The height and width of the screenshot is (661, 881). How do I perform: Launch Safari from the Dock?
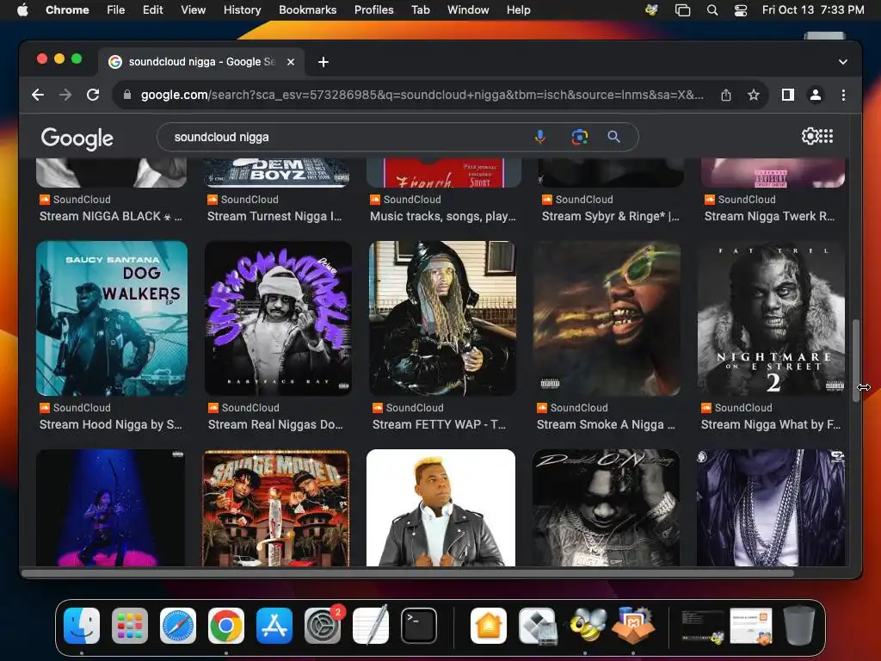178,626
